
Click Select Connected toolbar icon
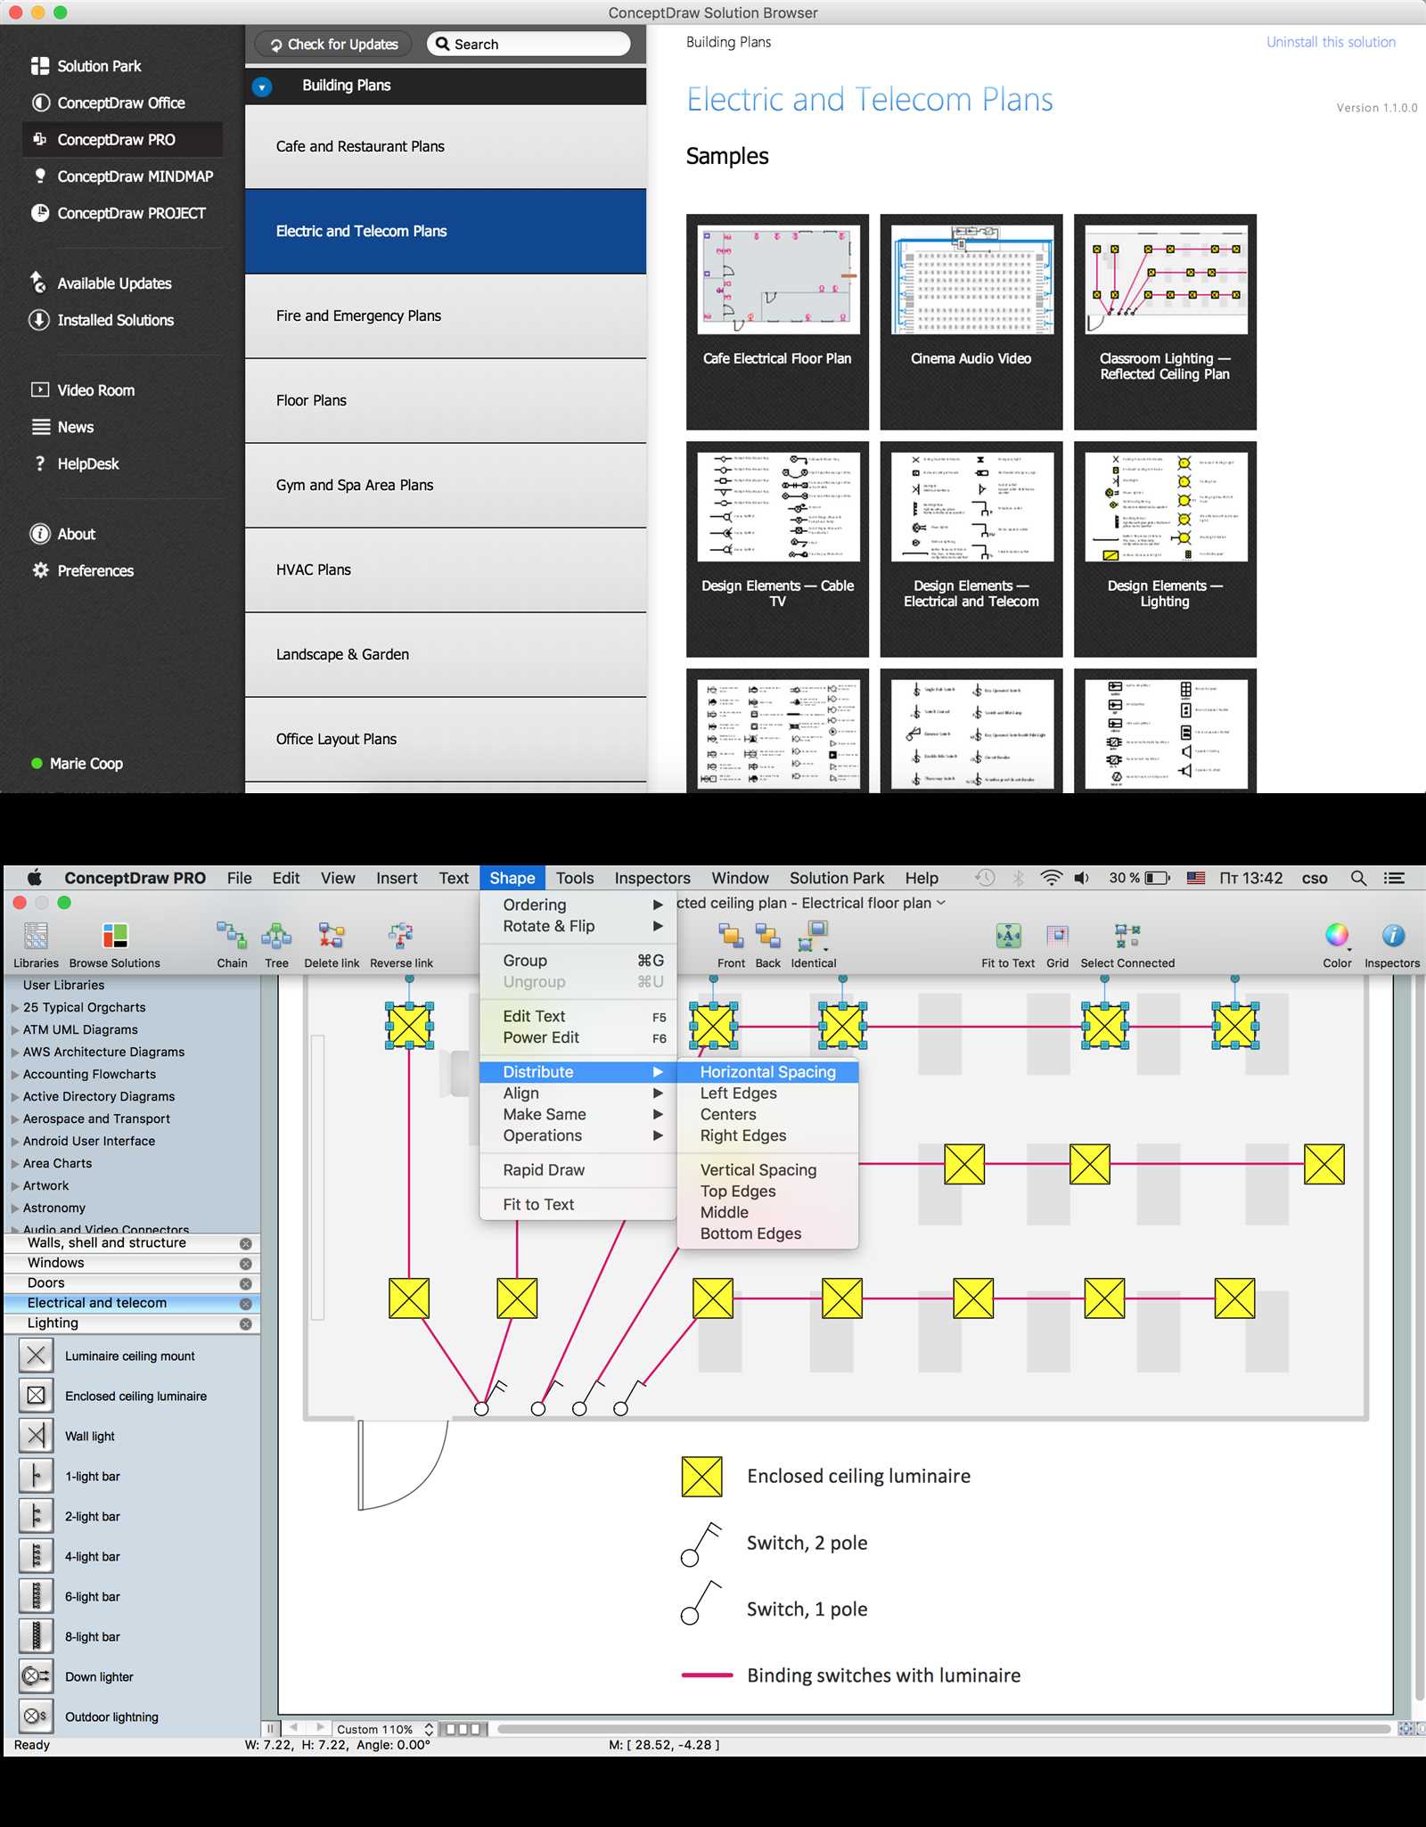1127,936
